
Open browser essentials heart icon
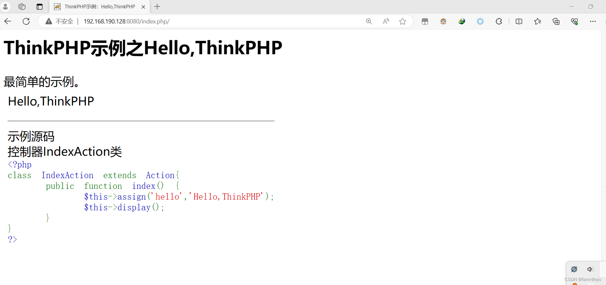[x=574, y=21]
